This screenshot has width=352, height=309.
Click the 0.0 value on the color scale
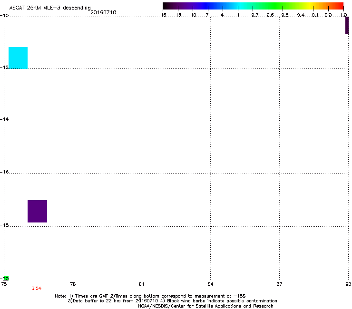(x=328, y=15)
